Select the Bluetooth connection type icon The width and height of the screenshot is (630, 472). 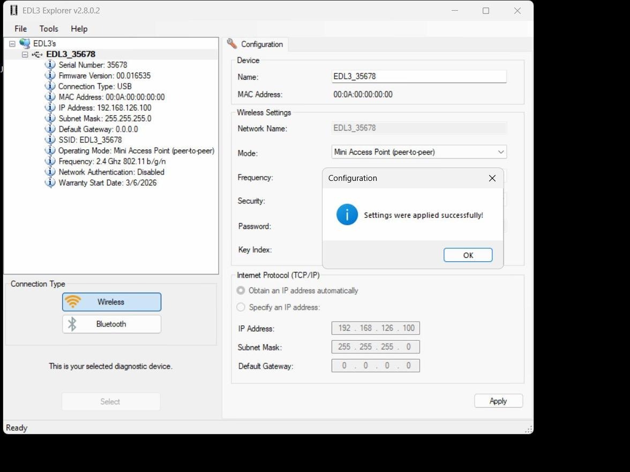coord(72,324)
